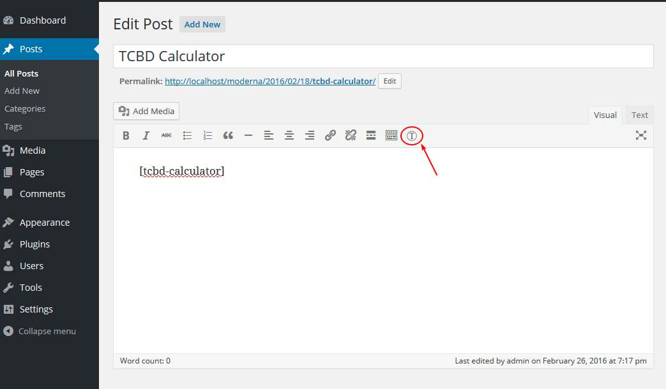Click Add New next to Edit Post
This screenshot has height=389, width=666.
202,25
